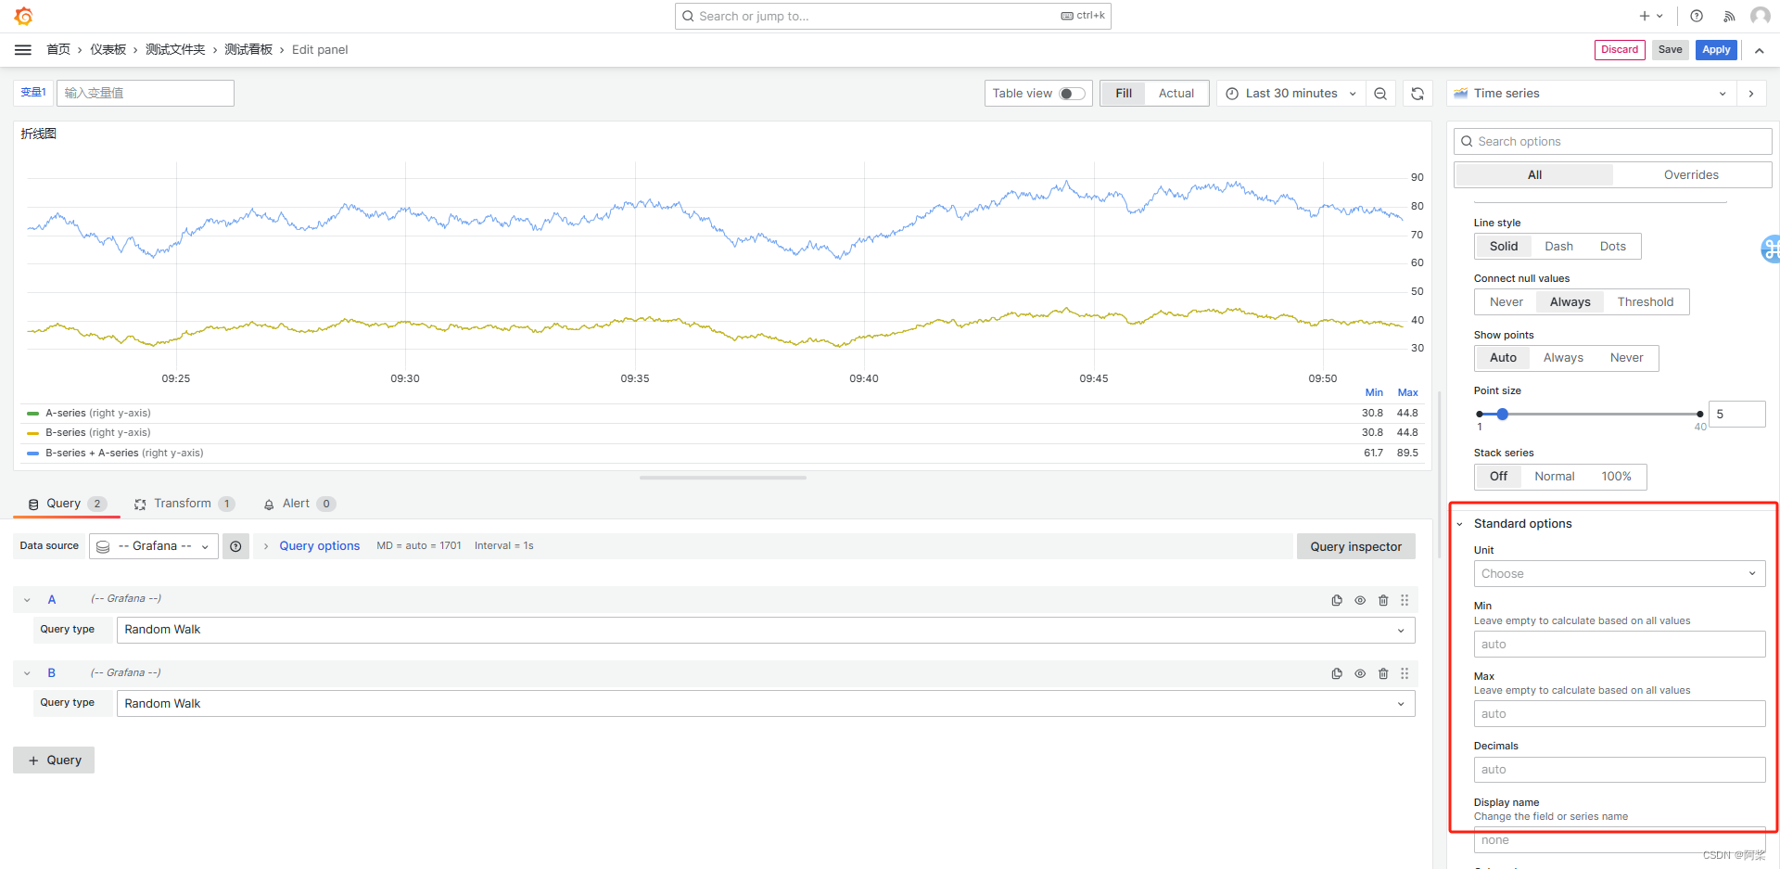Open the Last 30 minutes time picker
This screenshot has width=1780, height=869.
point(1290,94)
